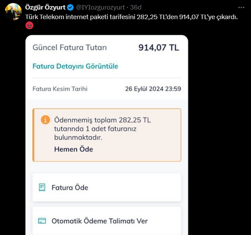Select the Fatura Öde option
This screenshot has height=235, width=251.
coord(107,187)
